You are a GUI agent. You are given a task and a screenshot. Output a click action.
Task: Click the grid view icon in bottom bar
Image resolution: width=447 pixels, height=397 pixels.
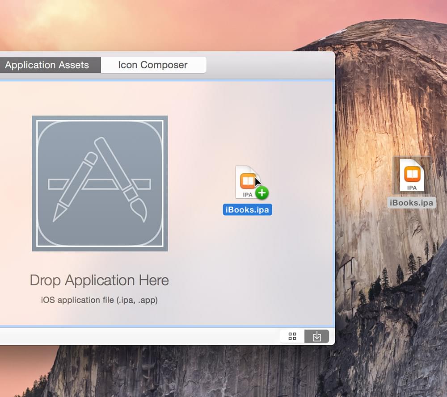pyautogui.click(x=292, y=336)
